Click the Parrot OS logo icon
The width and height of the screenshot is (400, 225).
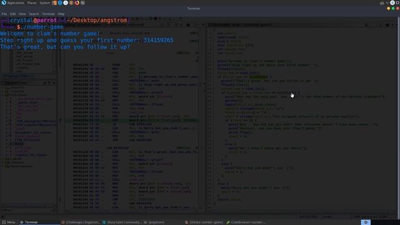click(4, 2)
